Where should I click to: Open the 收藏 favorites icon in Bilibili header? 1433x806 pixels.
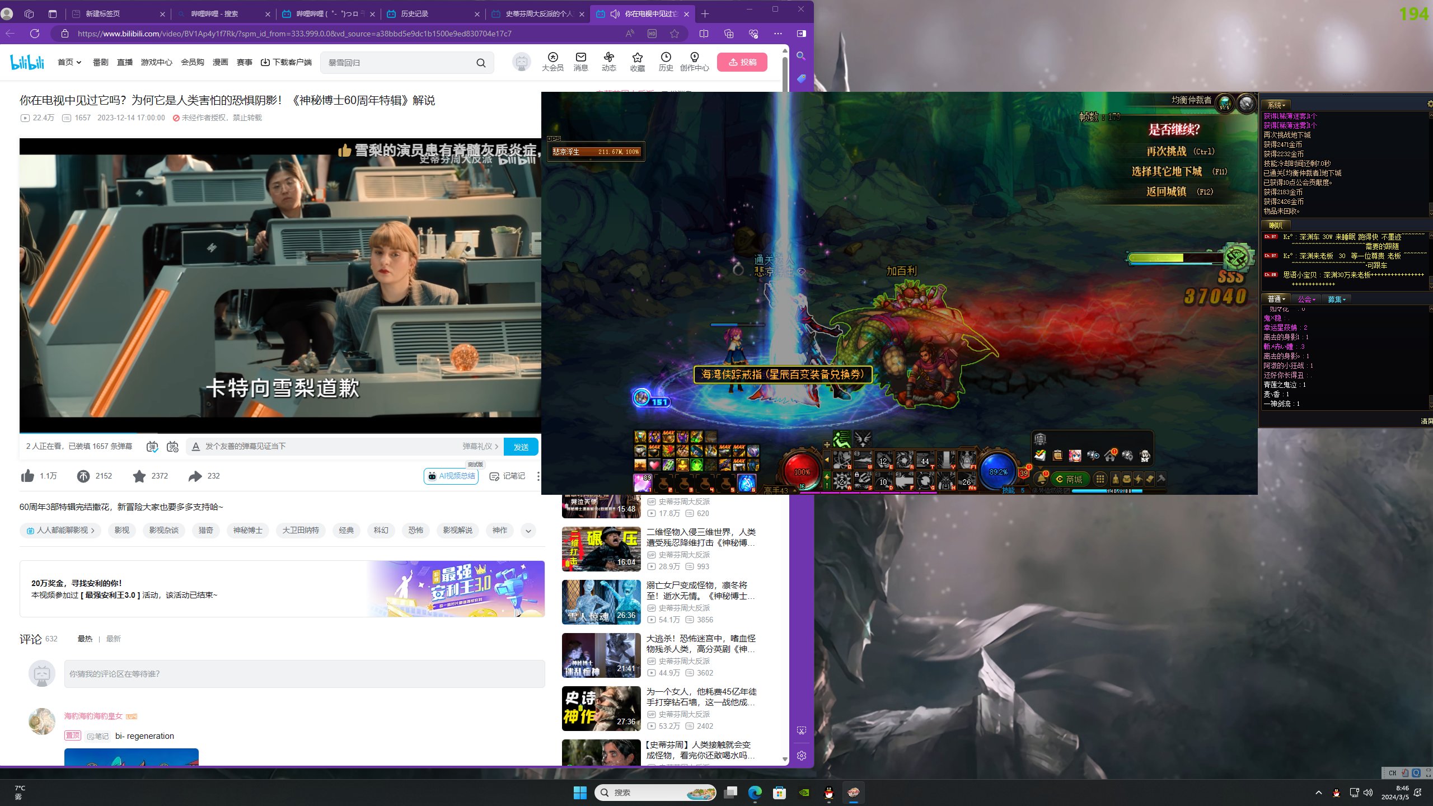tap(637, 62)
